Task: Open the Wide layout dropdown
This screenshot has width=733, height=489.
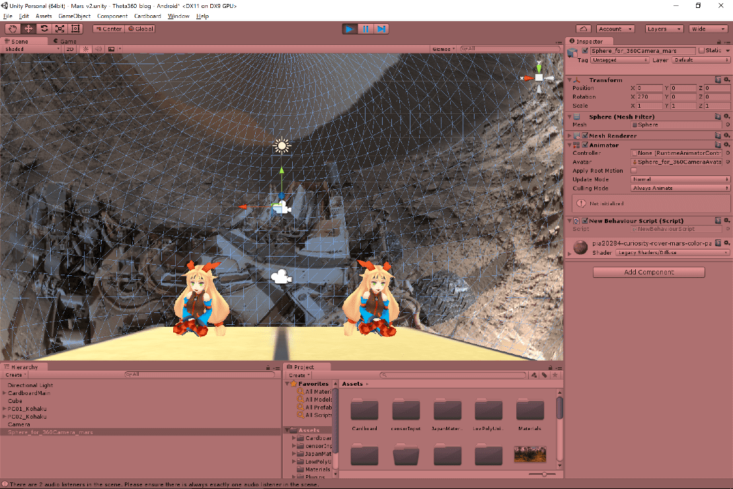Action: tap(708, 29)
